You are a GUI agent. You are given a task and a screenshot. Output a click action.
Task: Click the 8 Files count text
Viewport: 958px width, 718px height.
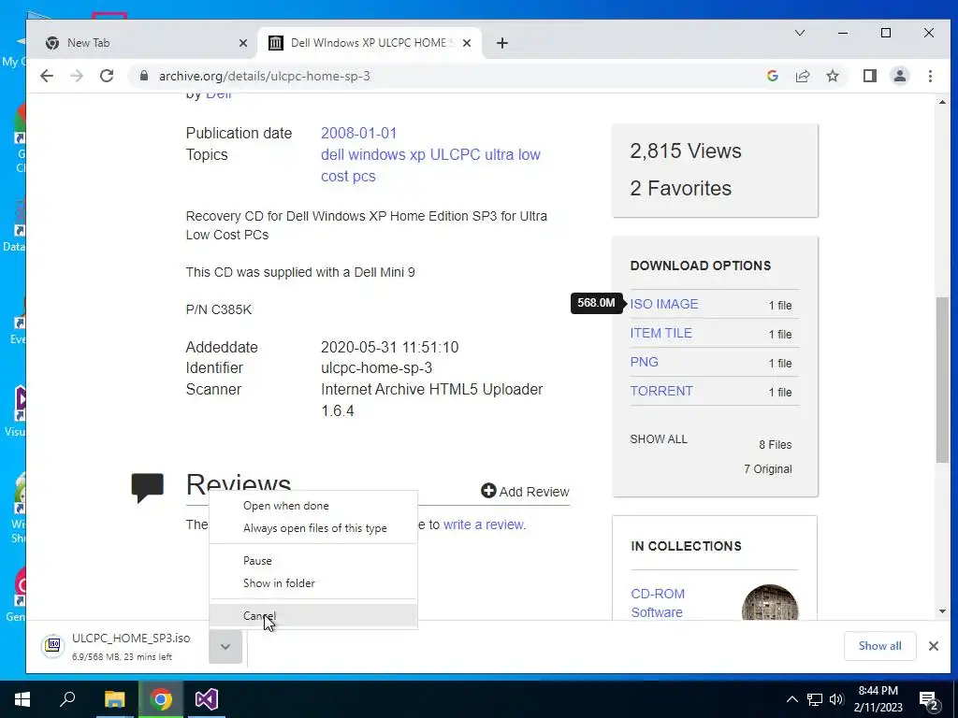(x=776, y=444)
